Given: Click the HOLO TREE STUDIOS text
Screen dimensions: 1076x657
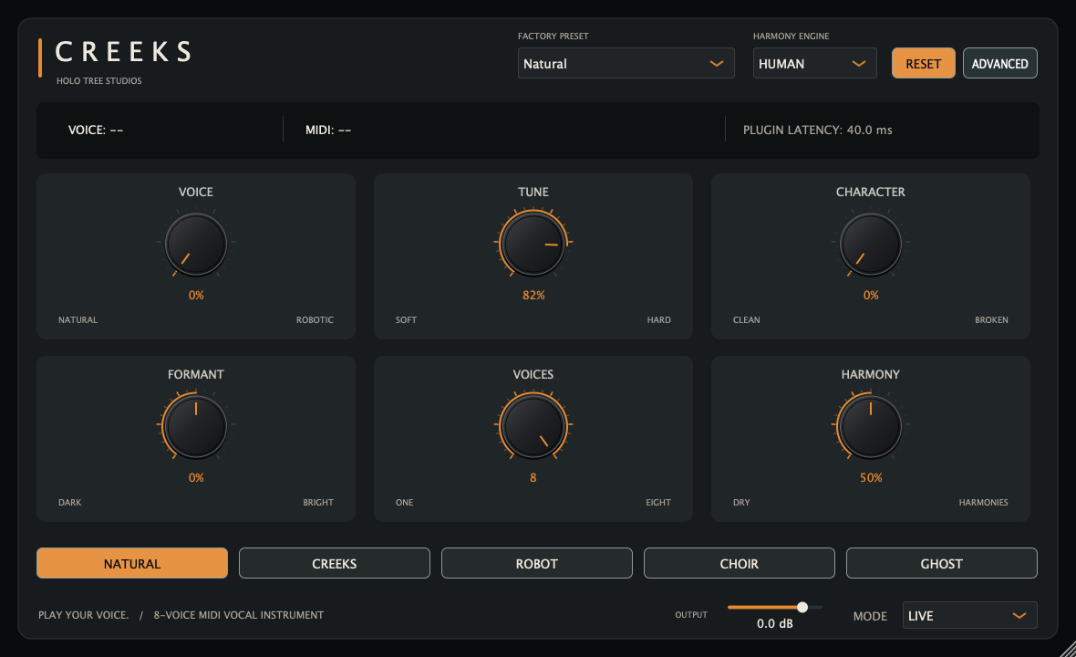Looking at the screenshot, I should click(x=98, y=81).
